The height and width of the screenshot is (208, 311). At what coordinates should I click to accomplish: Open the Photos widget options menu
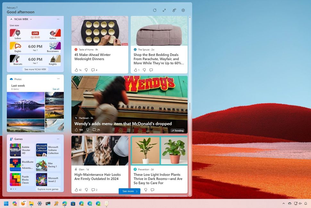58,79
